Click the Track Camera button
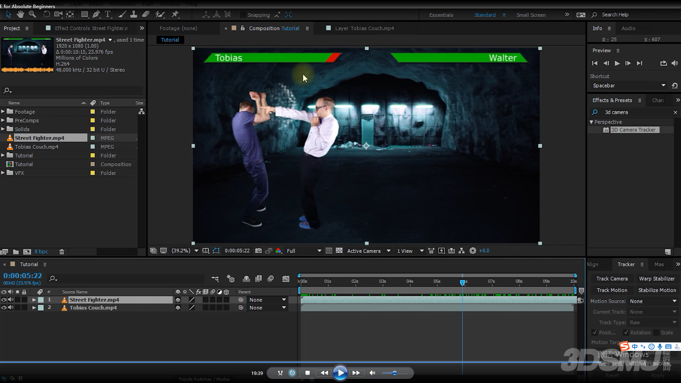 (612, 279)
